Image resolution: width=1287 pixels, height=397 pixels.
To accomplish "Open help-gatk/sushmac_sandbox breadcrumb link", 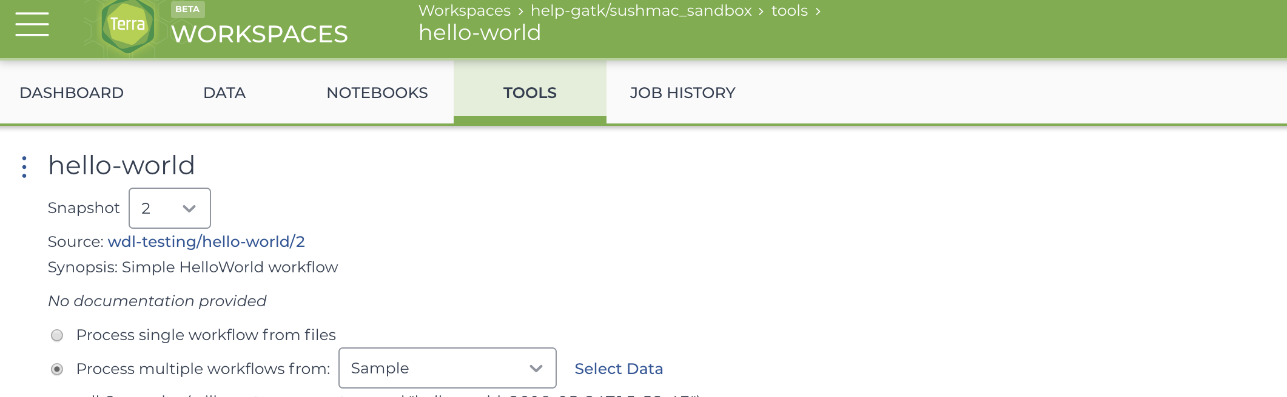I will coord(641,11).
